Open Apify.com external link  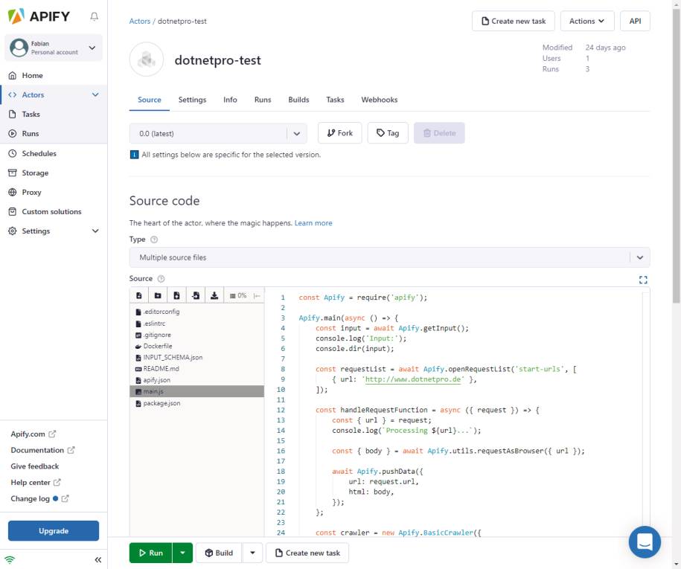coord(33,434)
